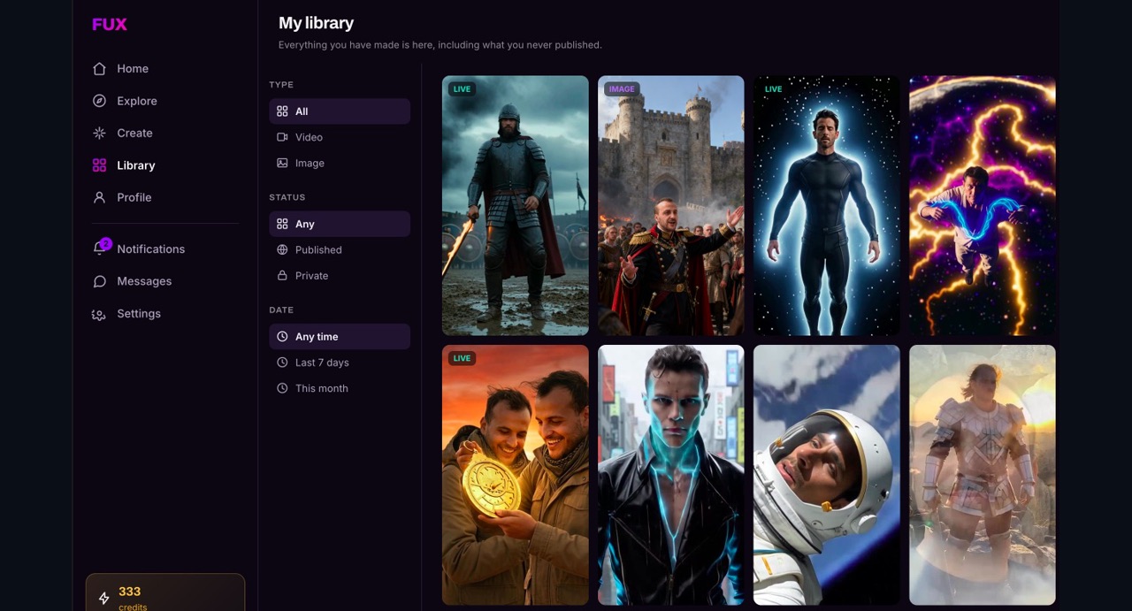The image size is (1132, 611).
Task: Filter the library type to Image
Action: [x=340, y=163]
